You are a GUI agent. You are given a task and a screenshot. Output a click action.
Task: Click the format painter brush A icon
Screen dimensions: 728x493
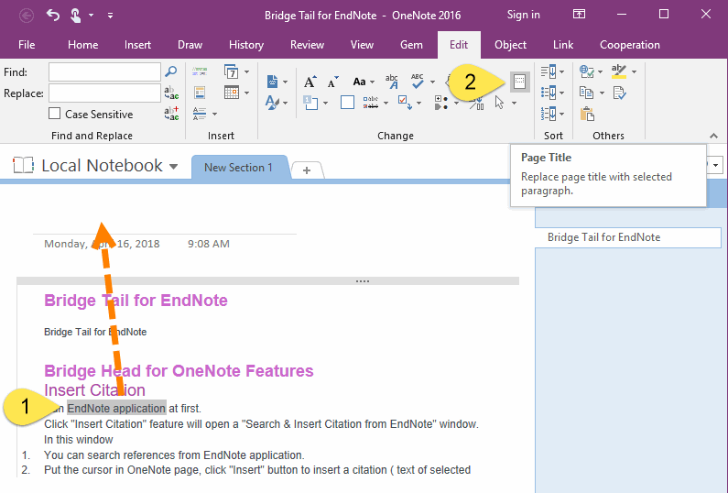point(272,103)
